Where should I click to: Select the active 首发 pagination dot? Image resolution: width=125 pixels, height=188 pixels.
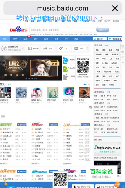[x=85, y=85]
